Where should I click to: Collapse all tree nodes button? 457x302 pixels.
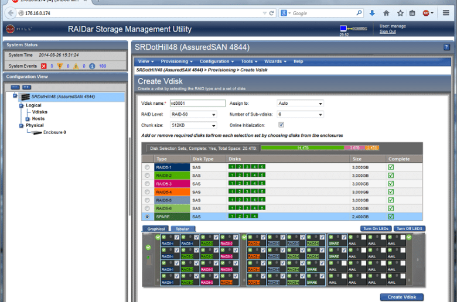coord(15,87)
